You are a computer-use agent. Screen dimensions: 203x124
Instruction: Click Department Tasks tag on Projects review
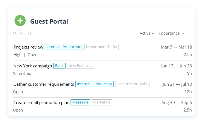(101, 47)
